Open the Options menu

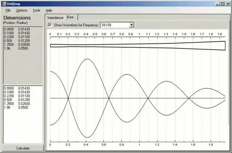pyautogui.click(x=22, y=10)
